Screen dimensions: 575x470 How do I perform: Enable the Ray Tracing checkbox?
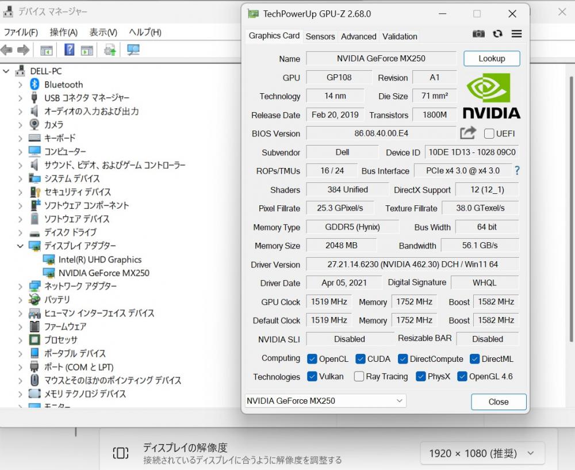click(x=359, y=377)
